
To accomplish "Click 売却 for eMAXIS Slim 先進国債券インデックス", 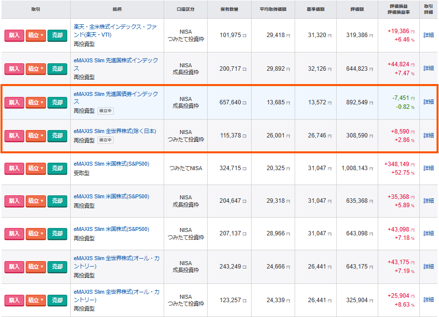I will [x=57, y=102].
